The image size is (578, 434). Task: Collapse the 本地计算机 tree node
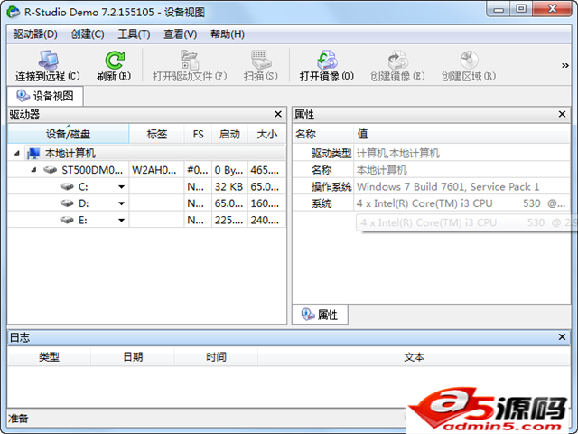click(x=17, y=153)
